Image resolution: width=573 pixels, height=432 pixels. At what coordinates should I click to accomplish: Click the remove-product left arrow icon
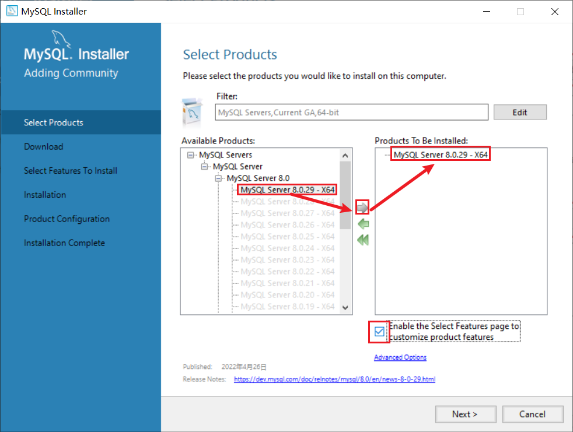(x=364, y=224)
